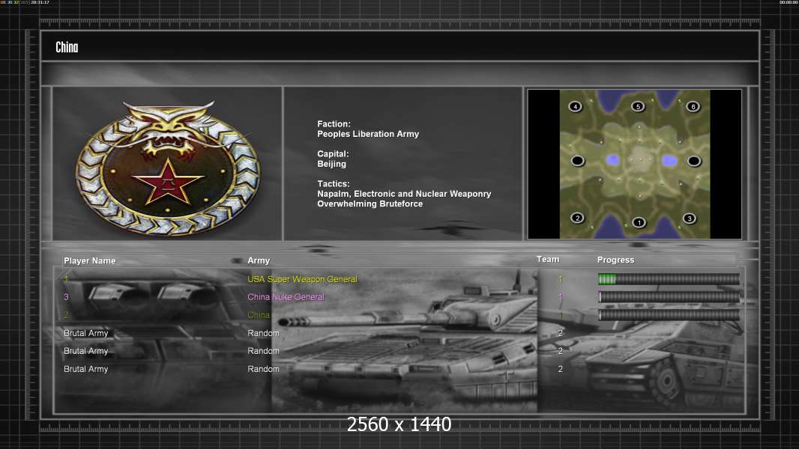Click the 00:00:00 timer in the top-right corner
Viewport: 799px width, 449px height.
[x=789, y=2]
